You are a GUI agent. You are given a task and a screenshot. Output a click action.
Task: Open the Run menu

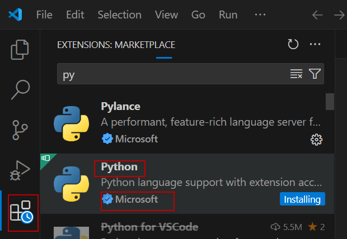click(227, 15)
